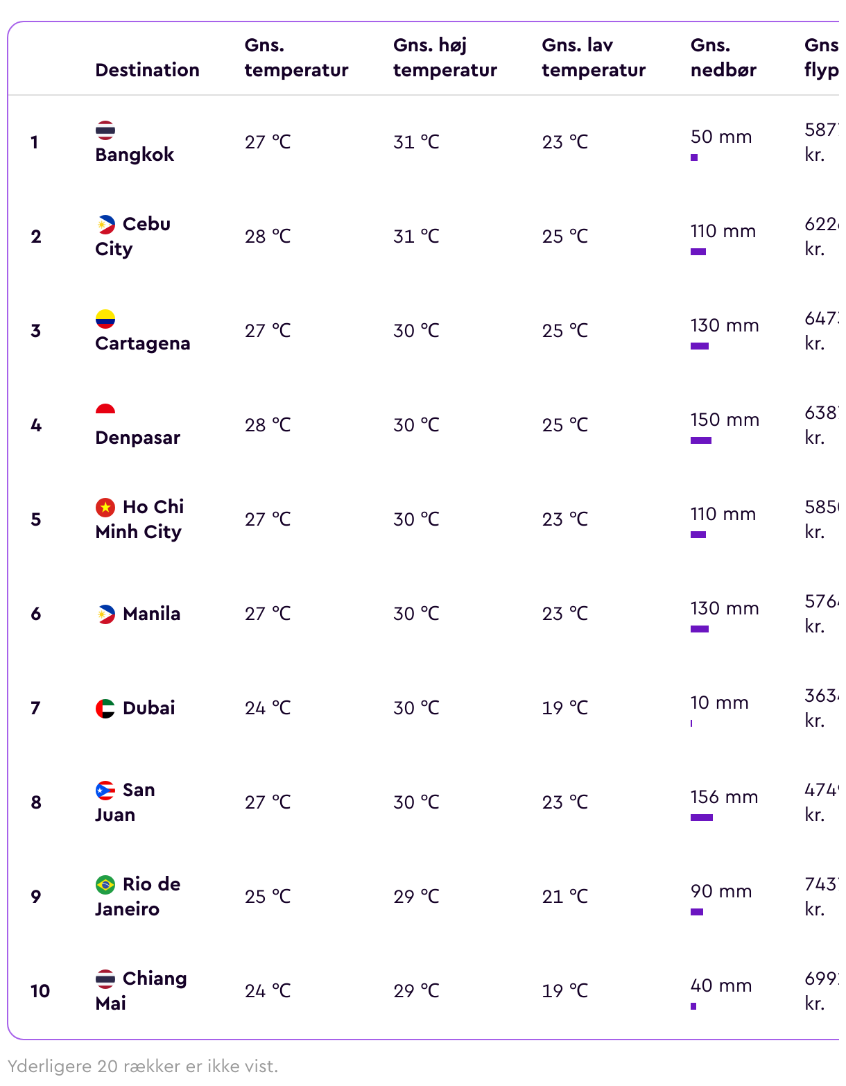This screenshot has width=846, height=1086.
Task: Click the Brazil flag beside Rio de Janeiro
Action: (105, 885)
